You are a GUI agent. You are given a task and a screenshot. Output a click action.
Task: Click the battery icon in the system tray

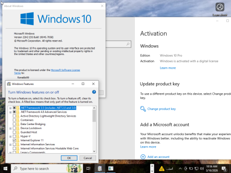coord(191,168)
